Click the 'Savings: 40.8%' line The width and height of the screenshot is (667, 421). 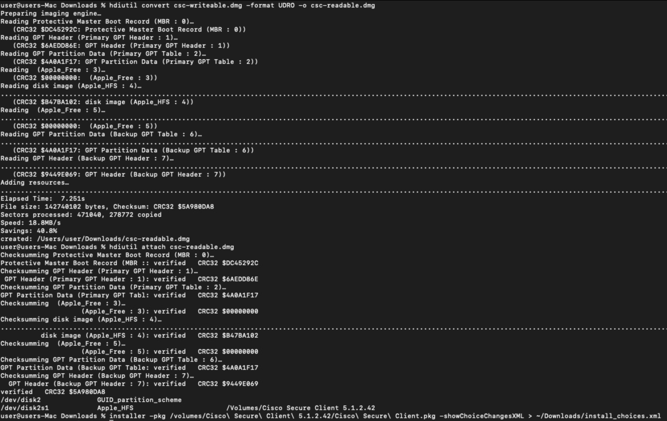point(28,231)
